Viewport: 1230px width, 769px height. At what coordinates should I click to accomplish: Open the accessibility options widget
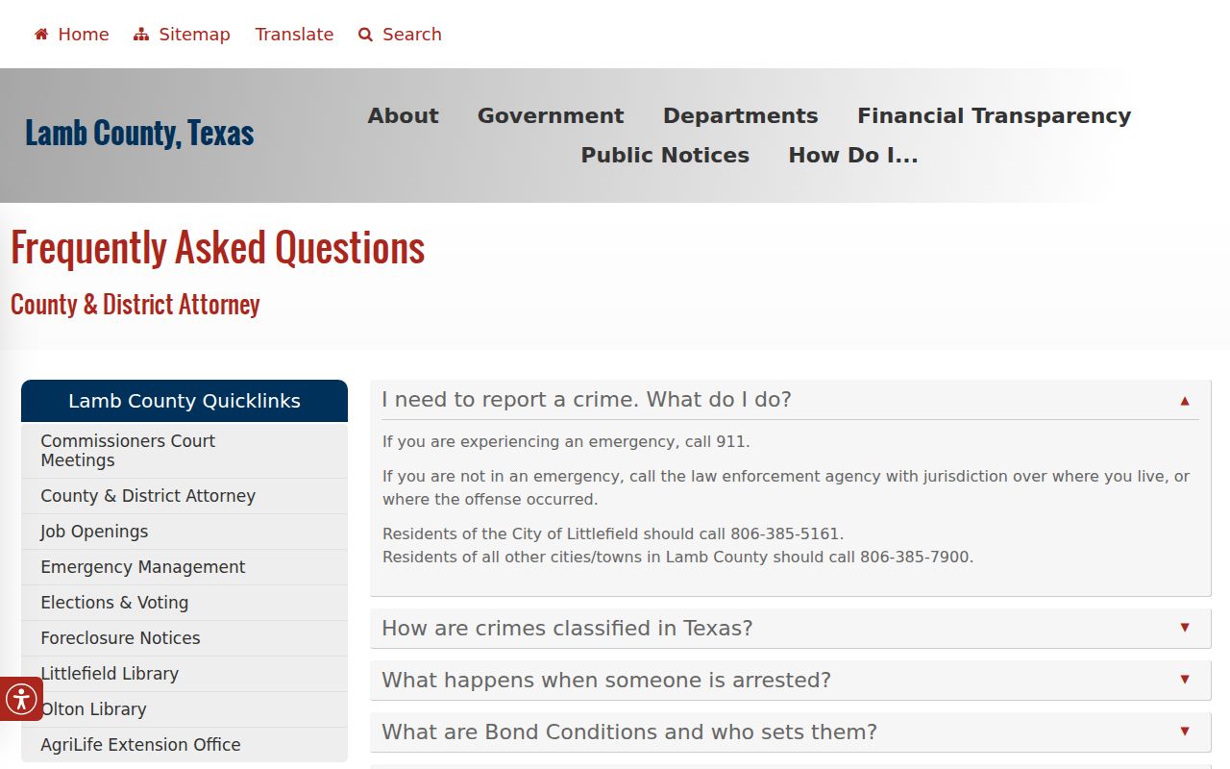tap(21, 699)
